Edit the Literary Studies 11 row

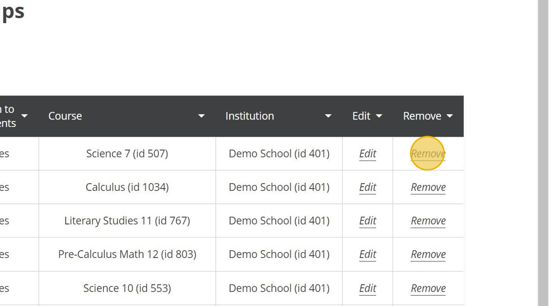tap(368, 221)
